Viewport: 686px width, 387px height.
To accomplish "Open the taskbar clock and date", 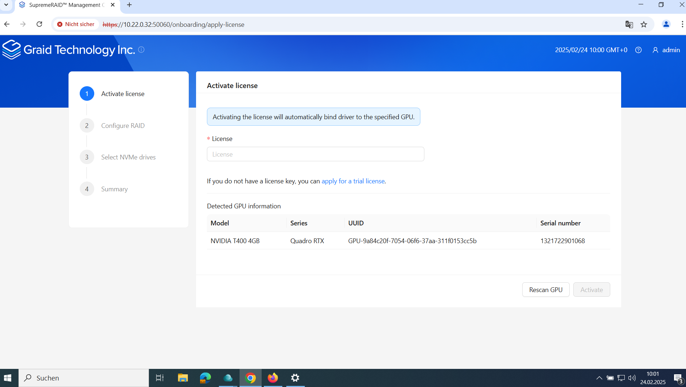I will coord(653,378).
